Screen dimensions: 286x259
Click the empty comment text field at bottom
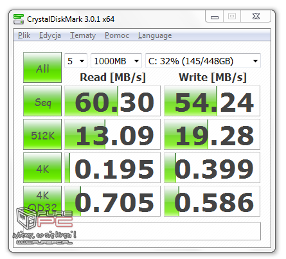[x=142, y=231]
